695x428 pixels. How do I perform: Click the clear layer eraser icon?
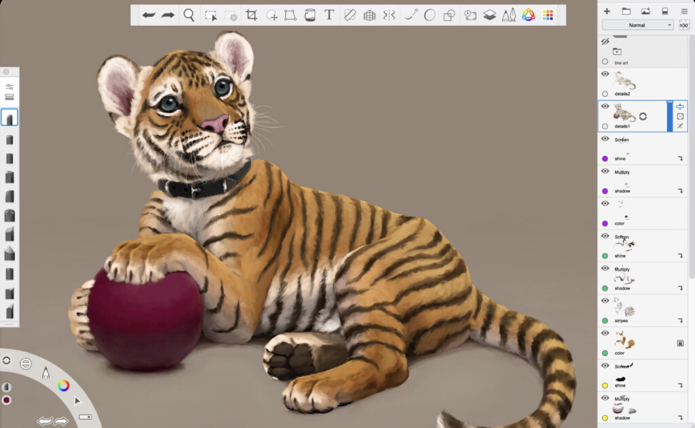[665, 11]
